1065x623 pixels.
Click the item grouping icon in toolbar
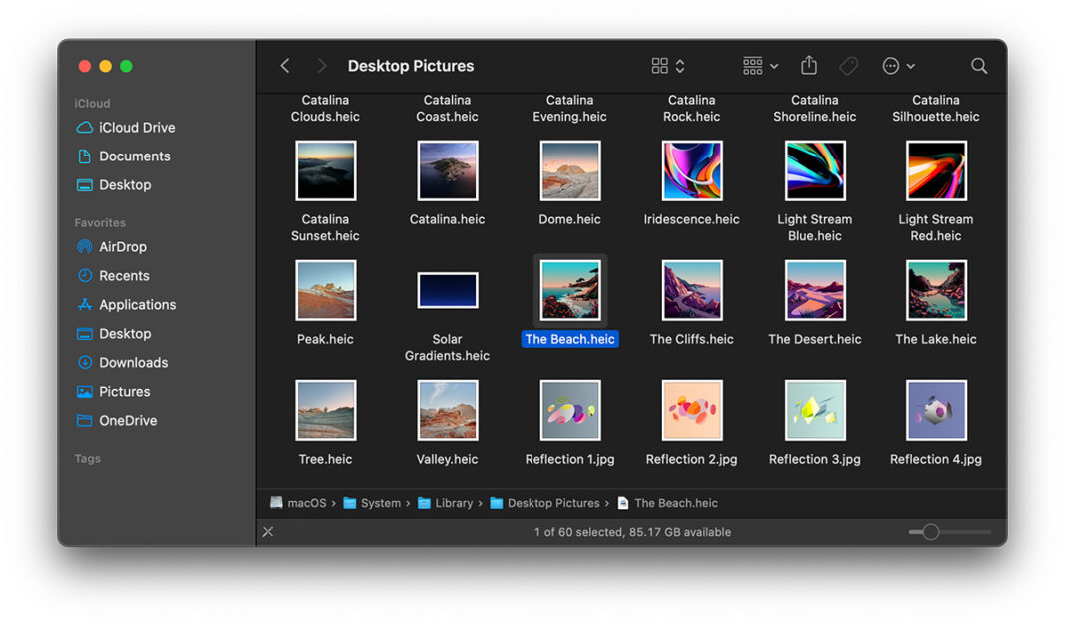pos(751,65)
